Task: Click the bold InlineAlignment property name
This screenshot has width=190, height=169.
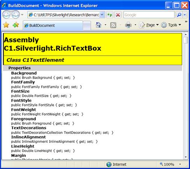Action: coord(28,137)
